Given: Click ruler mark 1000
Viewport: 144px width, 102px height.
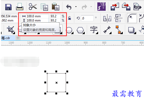Looking at the screenshot, I should [67, 42].
